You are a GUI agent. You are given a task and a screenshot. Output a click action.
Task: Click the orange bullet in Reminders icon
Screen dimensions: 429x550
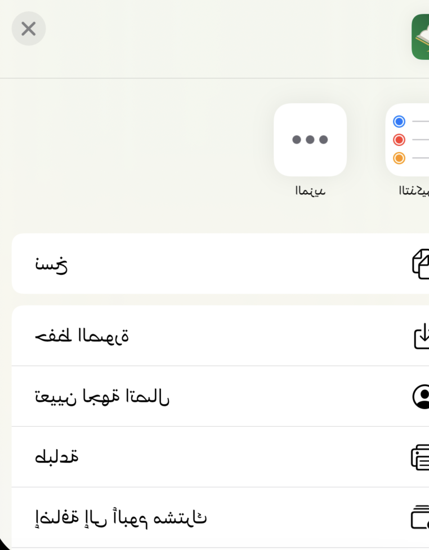(399, 158)
